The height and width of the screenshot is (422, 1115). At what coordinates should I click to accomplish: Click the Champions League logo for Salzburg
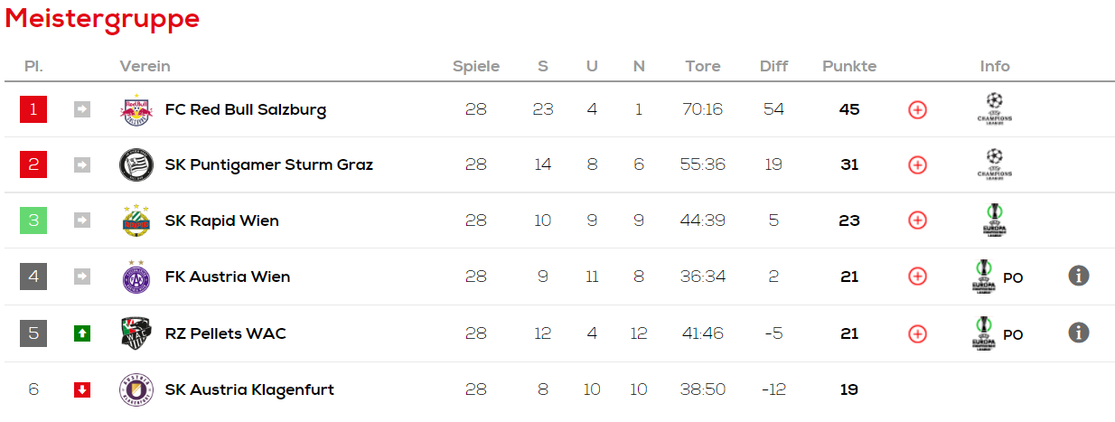coord(995,108)
